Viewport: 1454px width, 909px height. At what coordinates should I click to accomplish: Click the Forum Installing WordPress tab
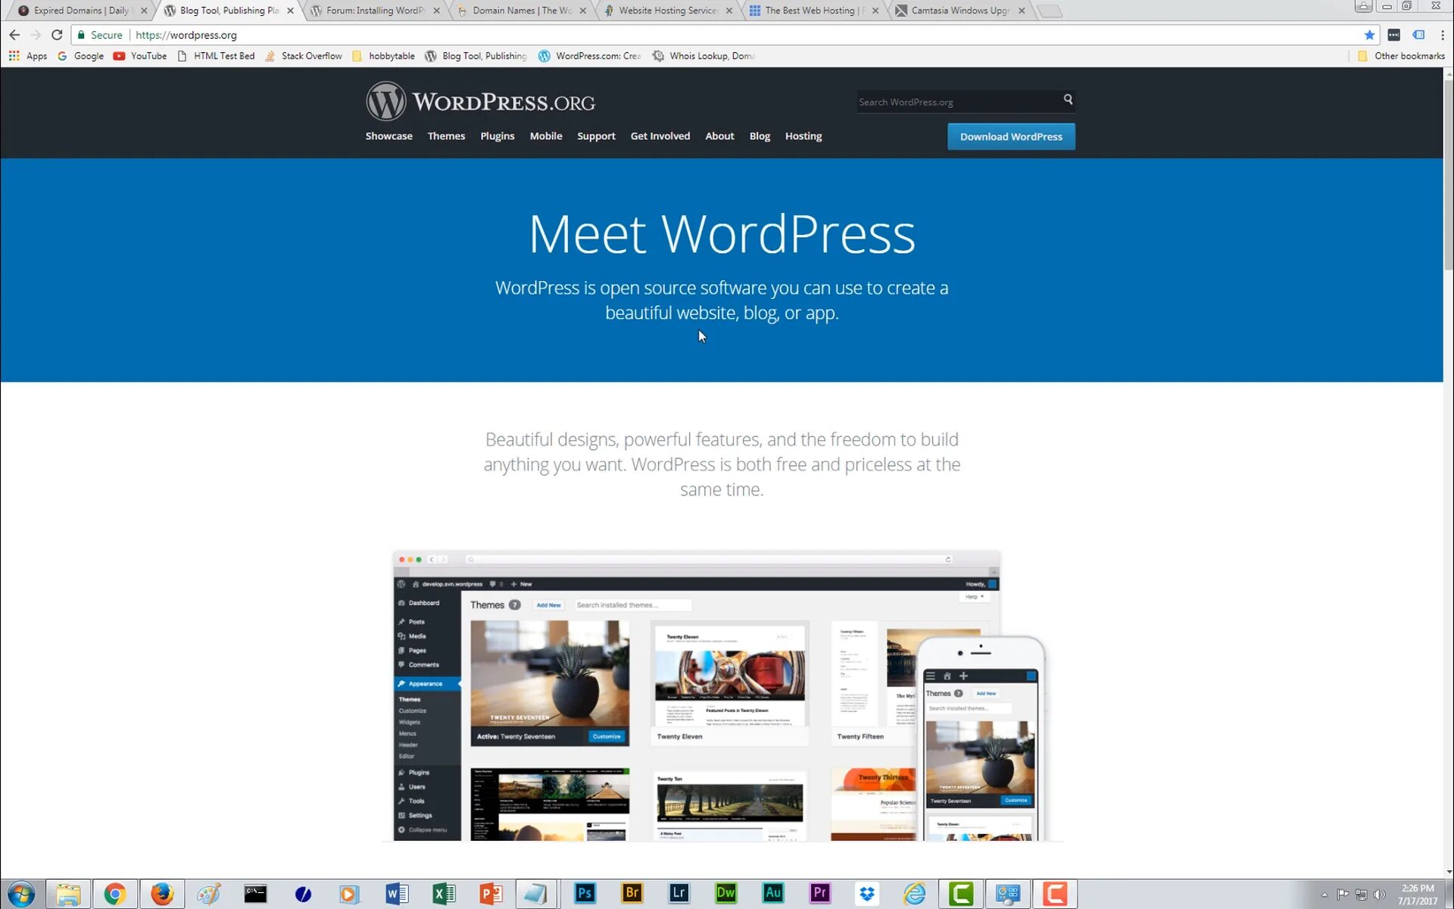point(372,11)
